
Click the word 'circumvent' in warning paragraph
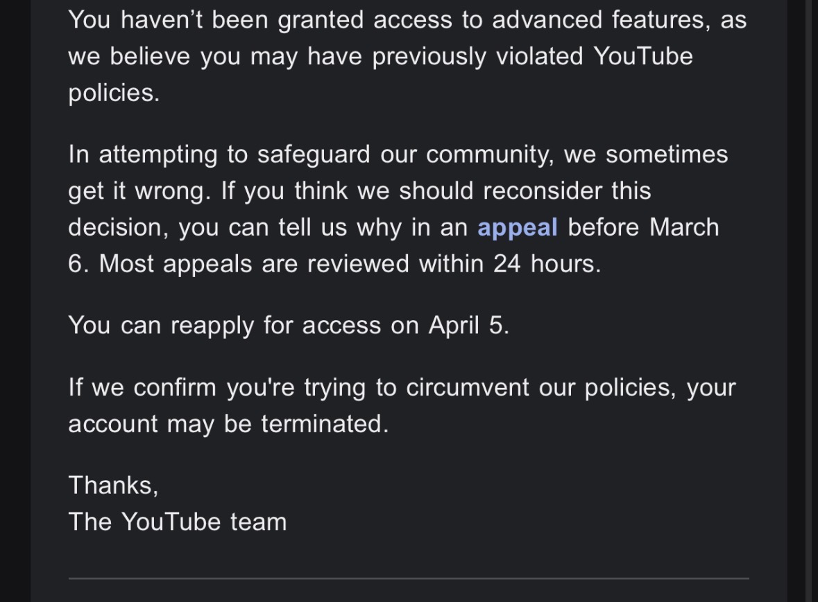(x=468, y=387)
